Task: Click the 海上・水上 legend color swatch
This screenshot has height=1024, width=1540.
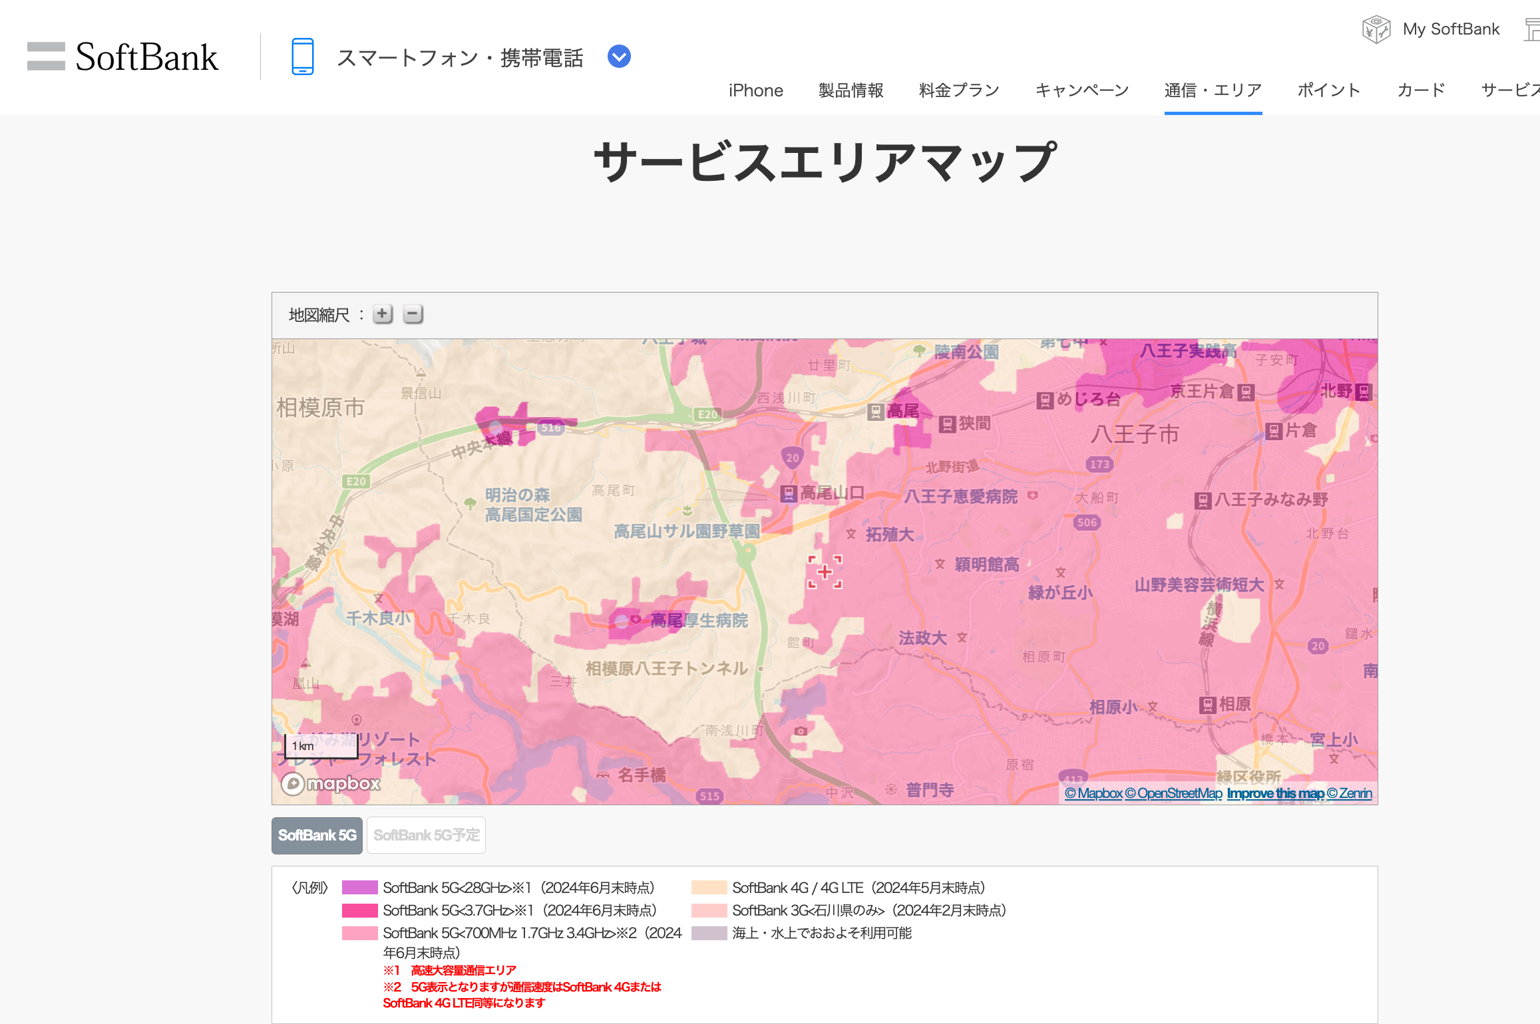Action: 709,933
